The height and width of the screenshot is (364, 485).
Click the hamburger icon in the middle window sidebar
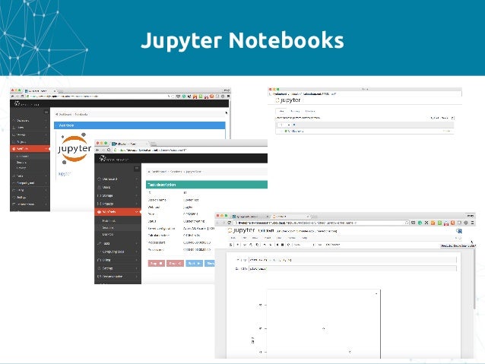(136, 168)
